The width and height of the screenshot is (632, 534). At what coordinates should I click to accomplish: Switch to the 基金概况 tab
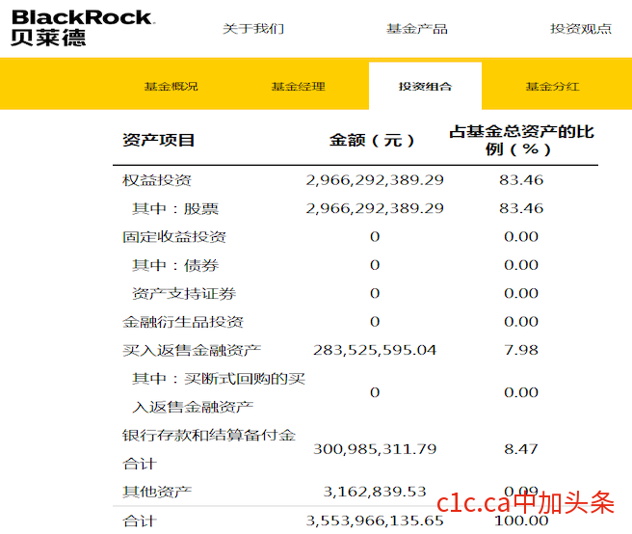pyautogui.click(x=171, y=87)
